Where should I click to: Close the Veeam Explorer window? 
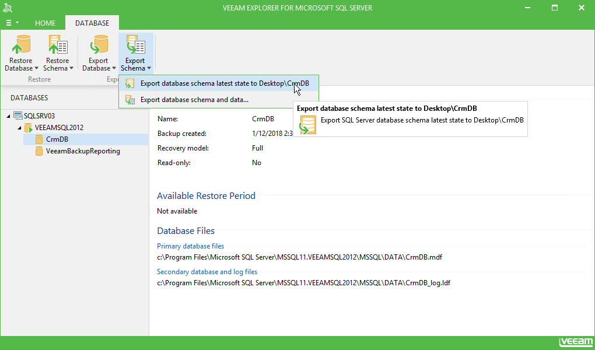[582, 8]
